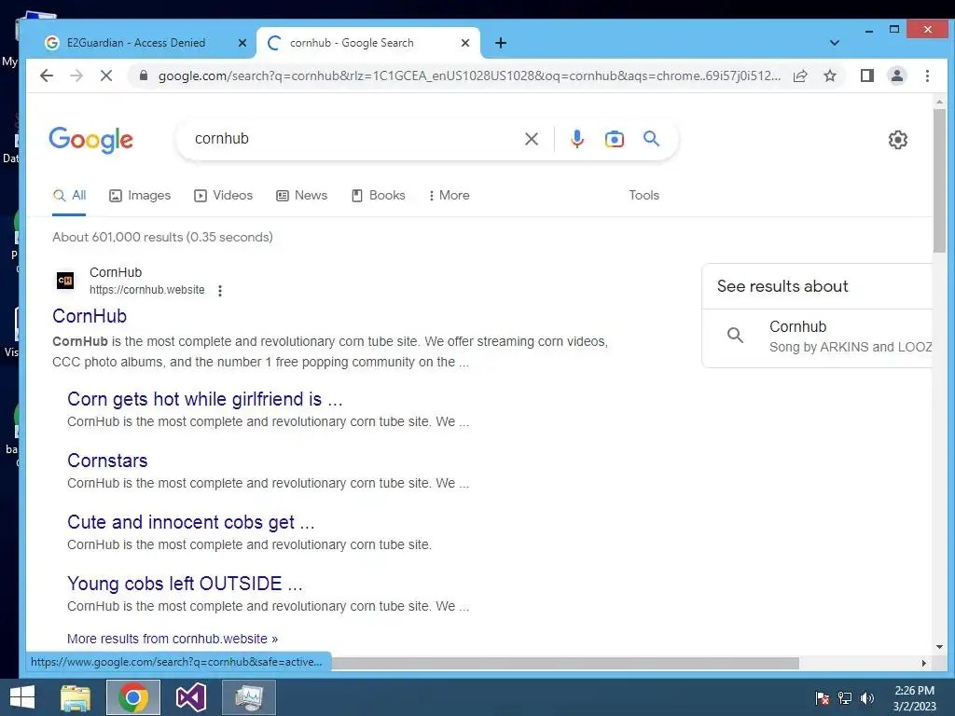Click the lock icon in address bar
Viewport: 955px width, 716px height.
(144, 76)
